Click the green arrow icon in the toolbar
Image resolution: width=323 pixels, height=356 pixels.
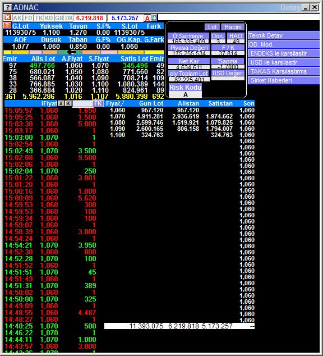tap(154, 18)
